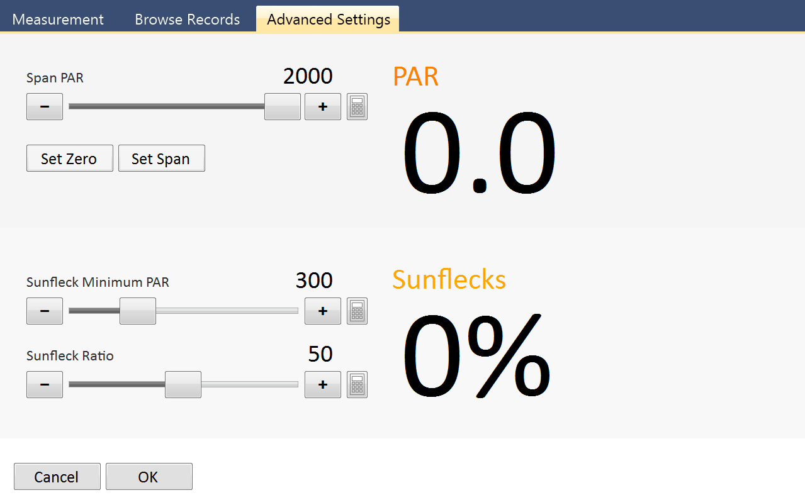Screen dimensions: 805x500
Task: Increase Span PAR with plus button
Action: 322,107
